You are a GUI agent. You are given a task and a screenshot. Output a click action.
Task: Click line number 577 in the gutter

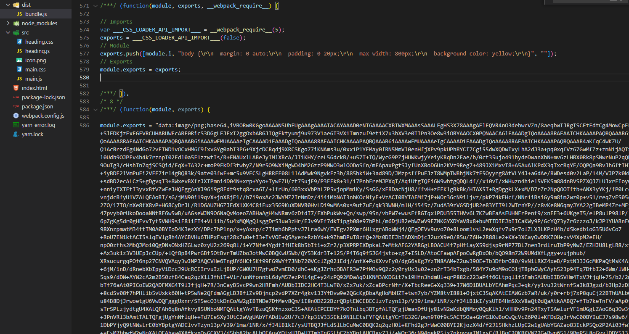(x=84, y=54)
